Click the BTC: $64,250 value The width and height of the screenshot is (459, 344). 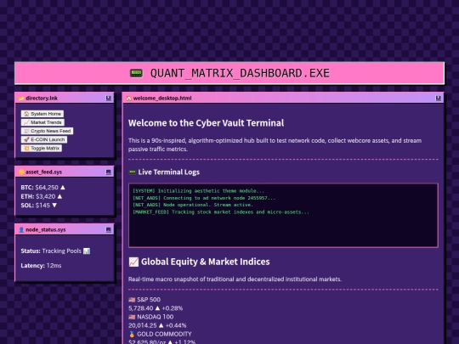click(x=39, y=188)
